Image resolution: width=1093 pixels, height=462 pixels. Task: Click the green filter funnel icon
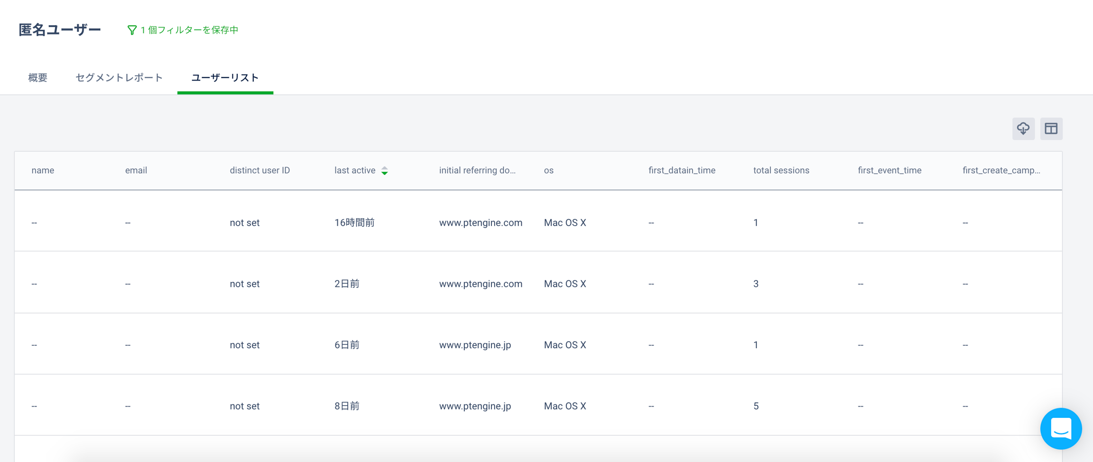132,30
